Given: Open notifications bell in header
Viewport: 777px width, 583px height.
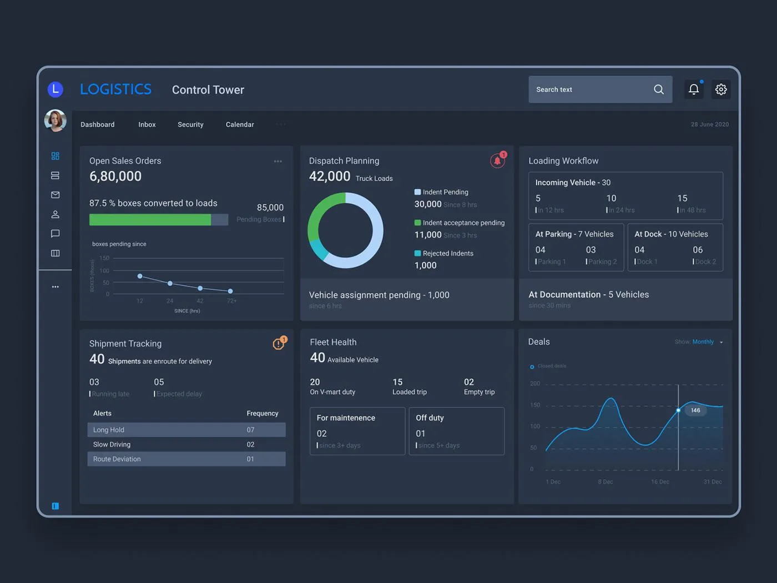Looking at the screenshot, I should tap(694, 89).
